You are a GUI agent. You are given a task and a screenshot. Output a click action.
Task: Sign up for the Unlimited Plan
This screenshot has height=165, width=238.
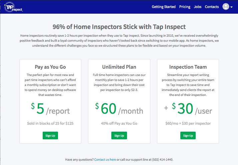(x=119, y=136)
